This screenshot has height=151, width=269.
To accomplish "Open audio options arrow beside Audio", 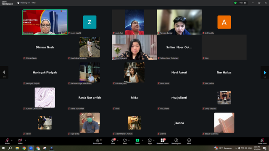I will (x=12, y=140).
